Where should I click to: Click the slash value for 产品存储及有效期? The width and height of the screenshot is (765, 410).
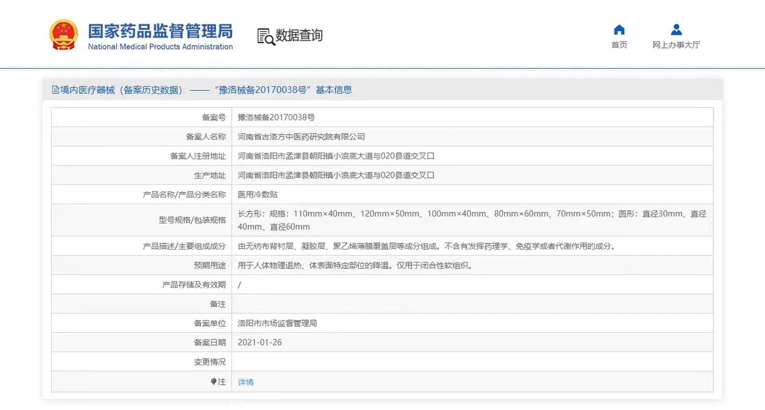[x=239, y=285]
